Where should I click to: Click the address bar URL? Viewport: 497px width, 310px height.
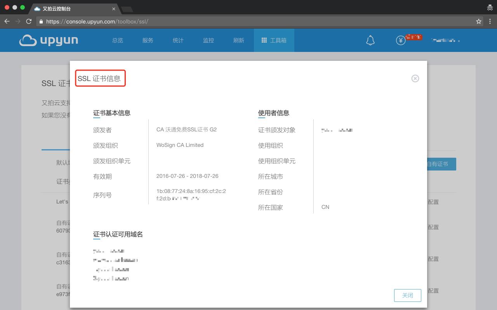pos(97,21)
